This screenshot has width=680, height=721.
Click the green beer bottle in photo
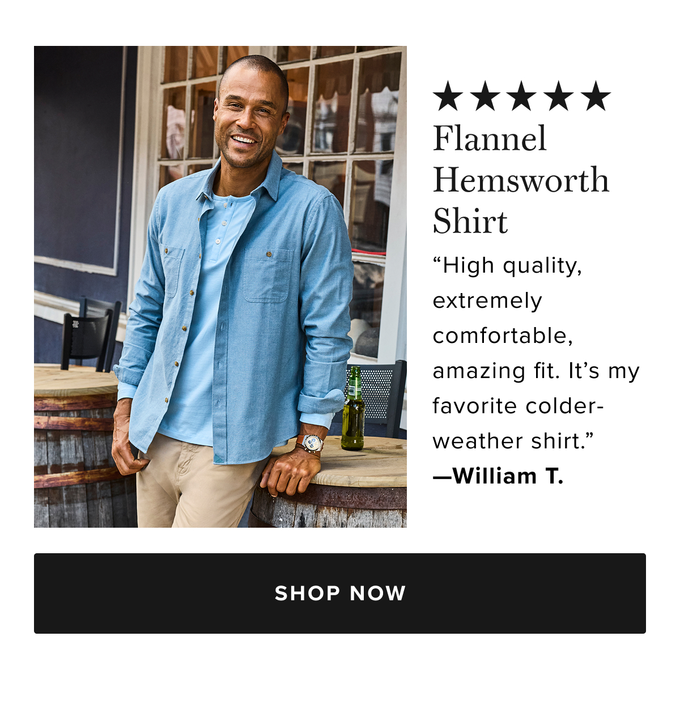tap(353, 408)
